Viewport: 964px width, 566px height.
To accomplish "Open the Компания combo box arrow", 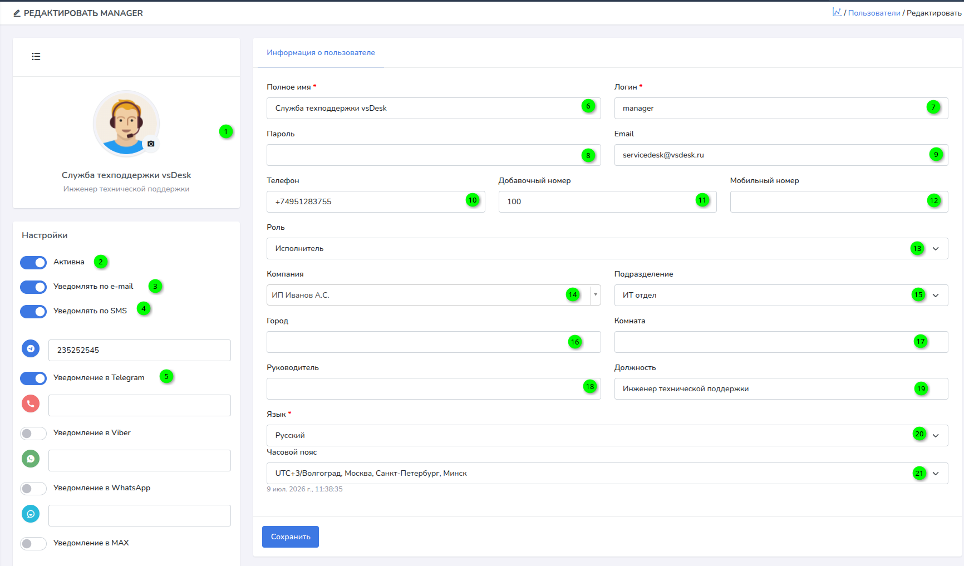I will pyautogui.click(x=596, y=295).
